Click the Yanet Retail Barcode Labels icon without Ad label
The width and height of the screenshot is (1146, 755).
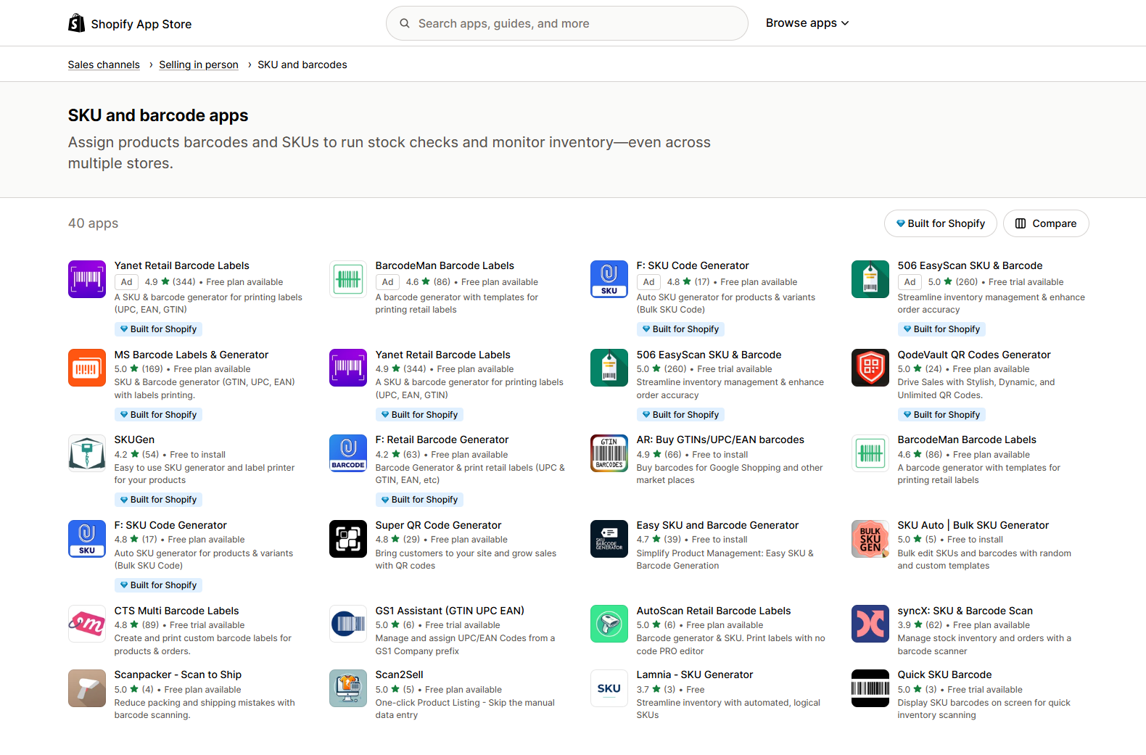click(348, 368)
